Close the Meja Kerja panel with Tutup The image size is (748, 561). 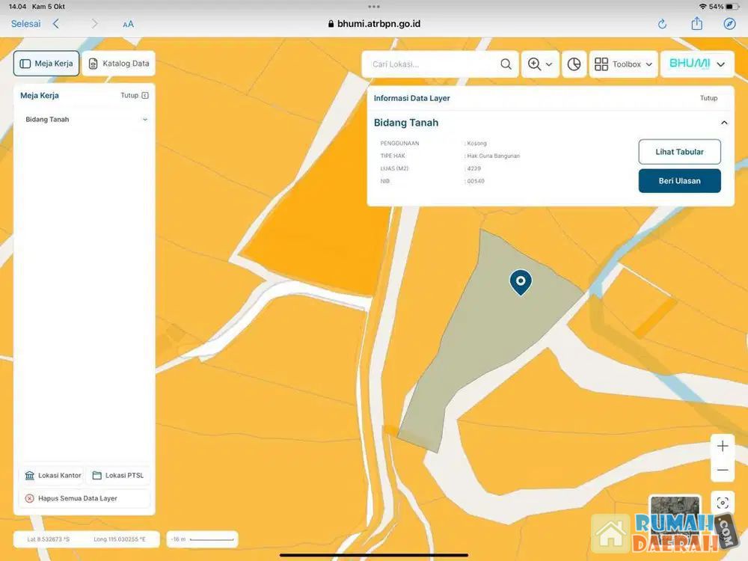point(135,96)
